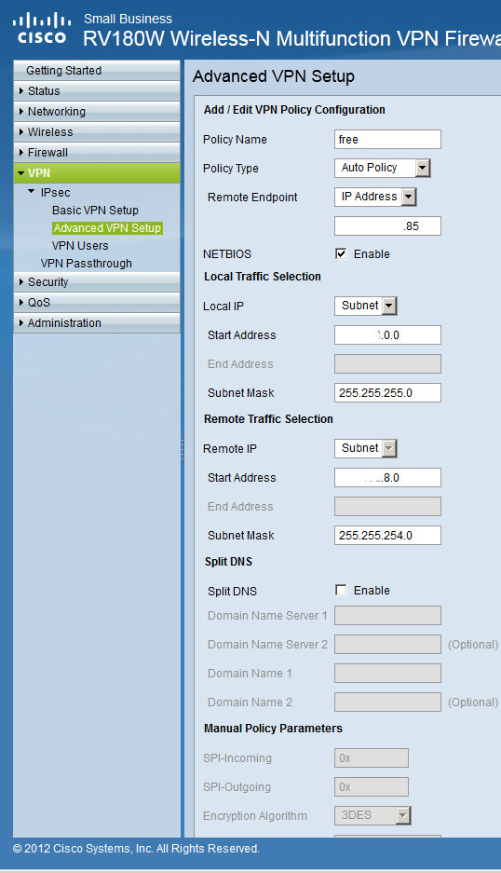The width and height of the screenshot is (501, 873).
Task: Click the Domain Name 2 field
Action: 387,702
